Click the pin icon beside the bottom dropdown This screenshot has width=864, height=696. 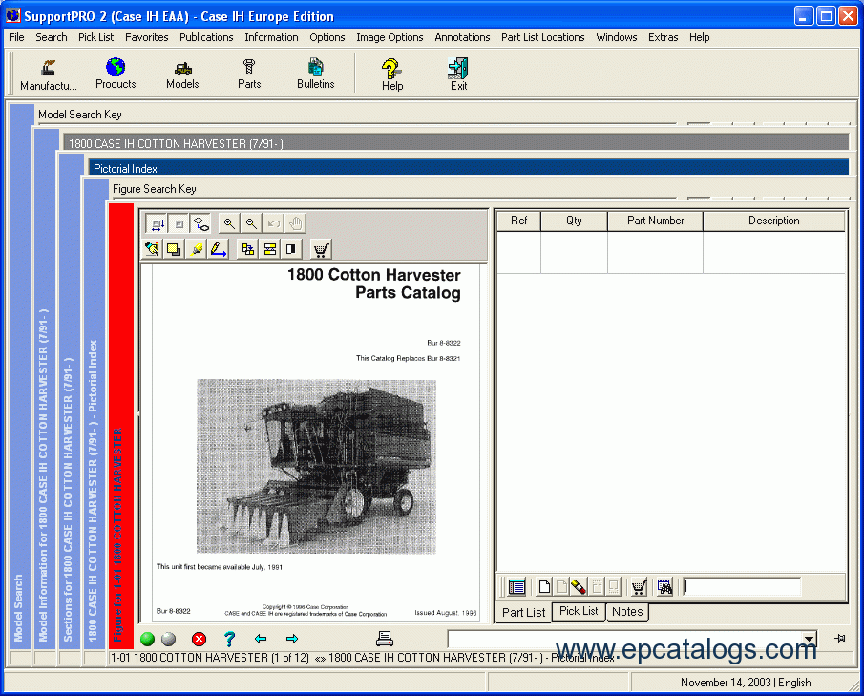tap(840, 638)
